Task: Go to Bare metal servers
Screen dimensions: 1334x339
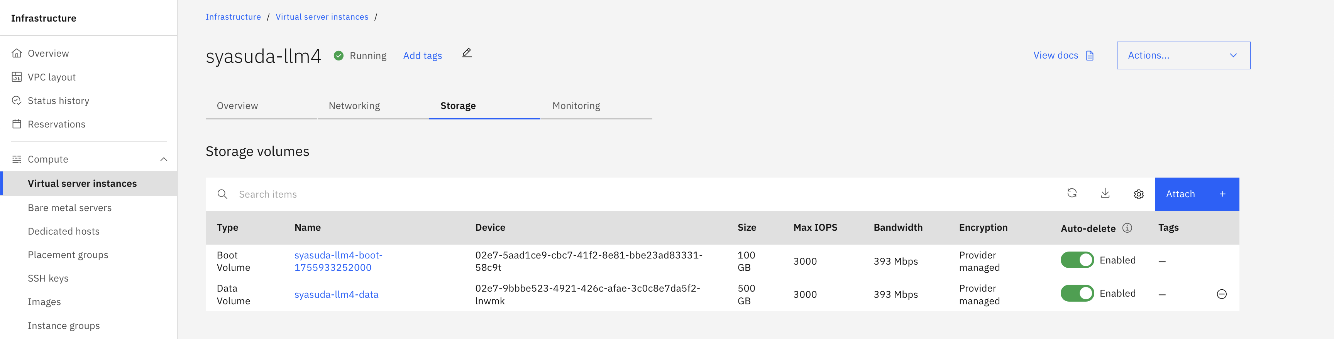Action: click(x=69, y=208)
